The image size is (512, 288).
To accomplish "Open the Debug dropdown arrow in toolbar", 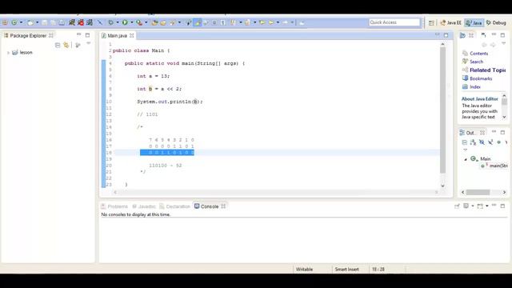I will [x=118, y=22].
